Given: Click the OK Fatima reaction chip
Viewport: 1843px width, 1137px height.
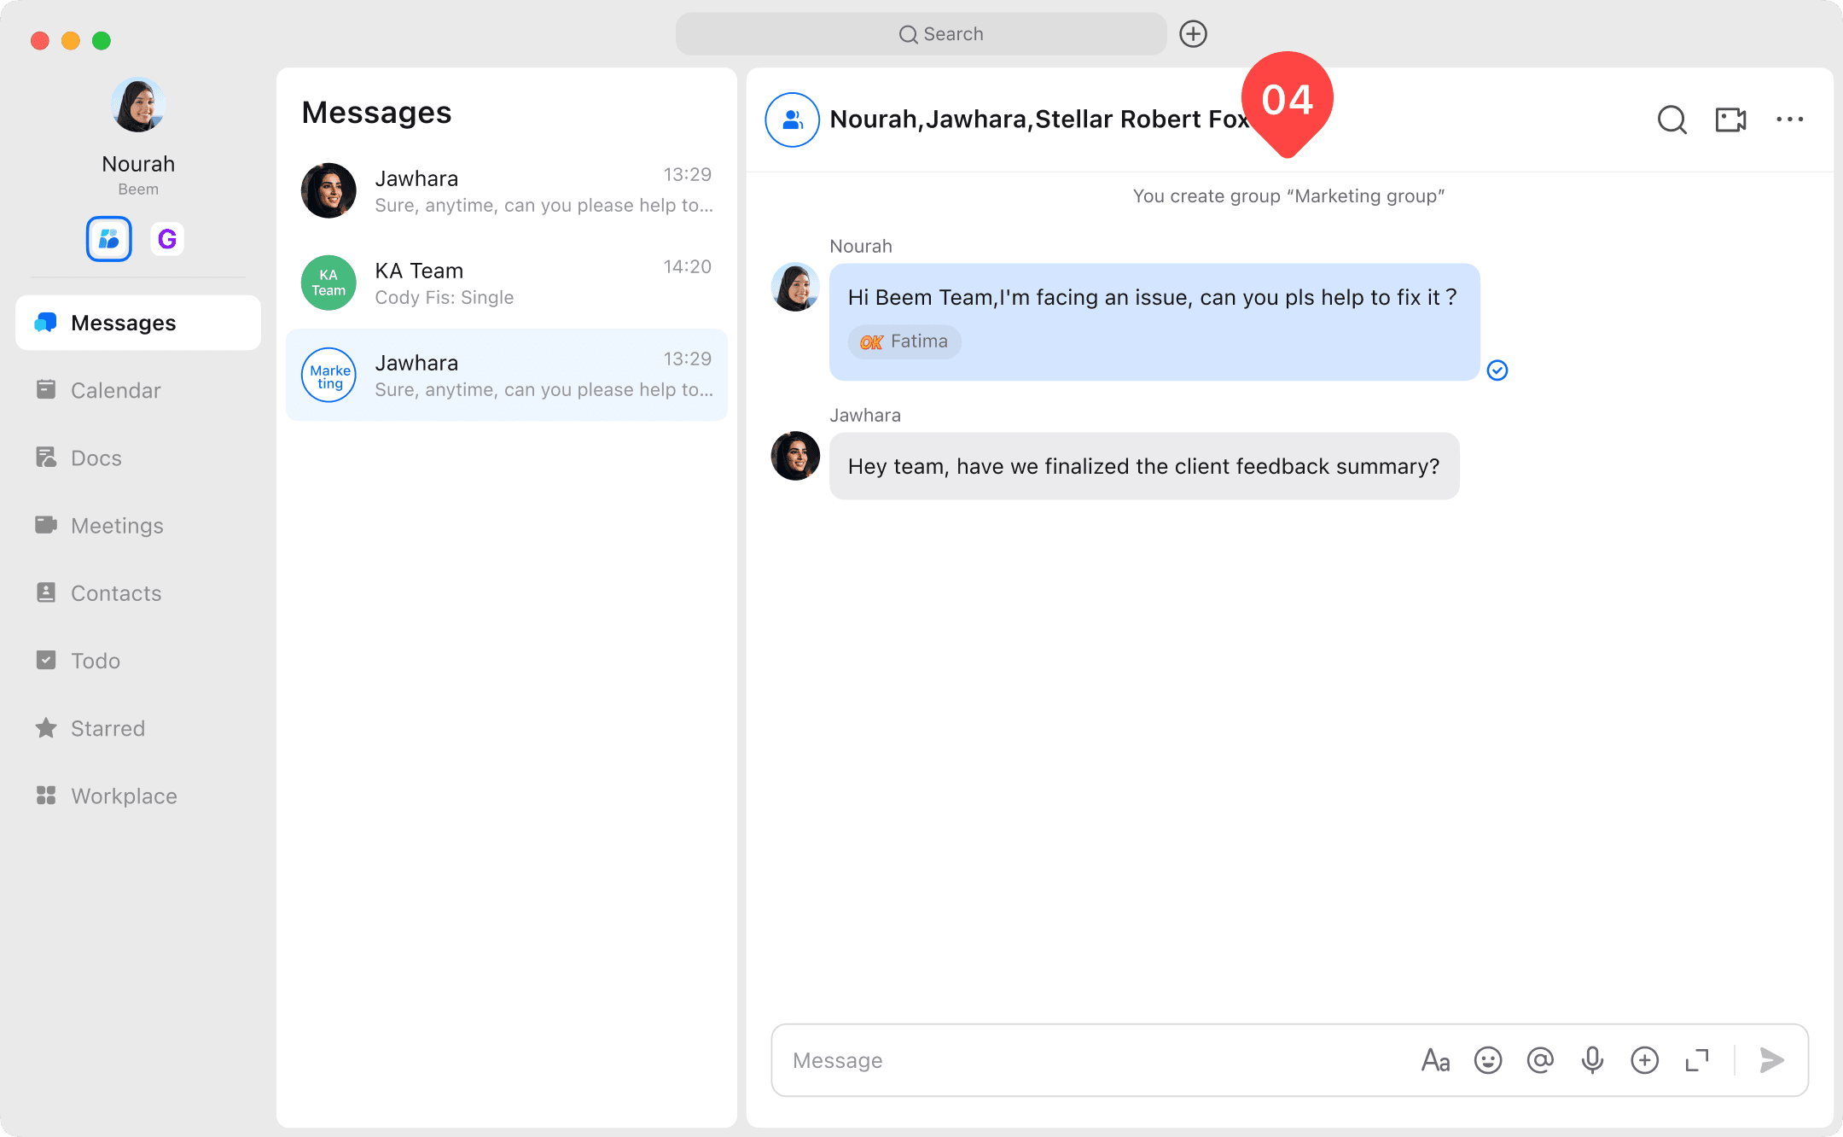Looking at the screenshot, I should coord(904,341).
